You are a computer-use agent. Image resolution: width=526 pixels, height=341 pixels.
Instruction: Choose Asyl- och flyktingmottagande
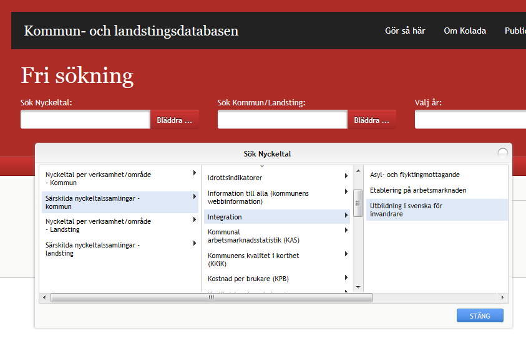(437, 175)
